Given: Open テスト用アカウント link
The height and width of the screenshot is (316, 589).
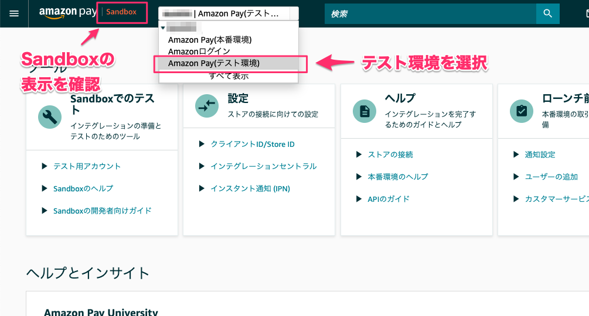Looking at the screenshot, I should point(87,166).
